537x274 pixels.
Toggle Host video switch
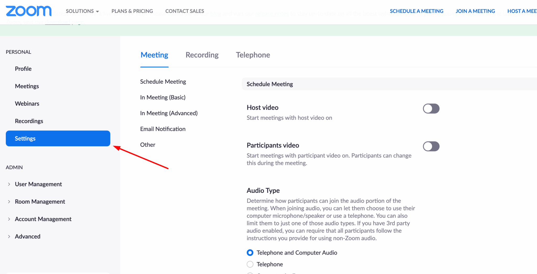(x=431, y=108)
